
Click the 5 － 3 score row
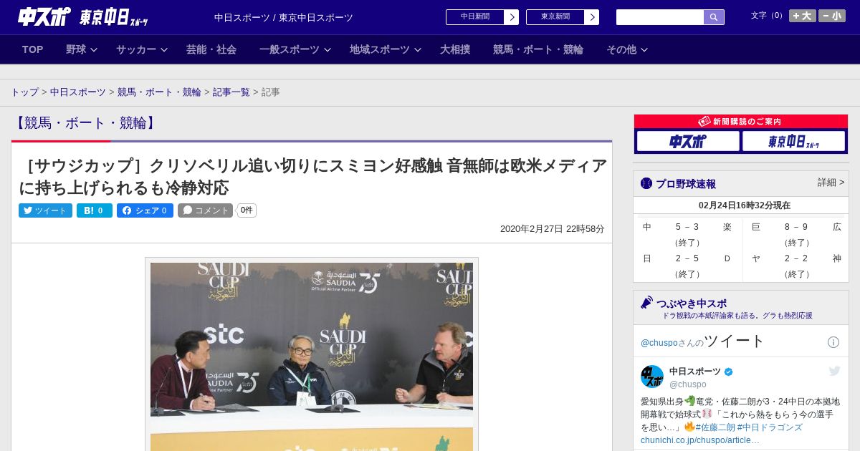[687, 227]
